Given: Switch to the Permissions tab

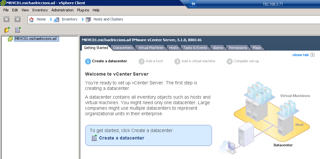Looking at the screenshot, I should coord(238,48).
